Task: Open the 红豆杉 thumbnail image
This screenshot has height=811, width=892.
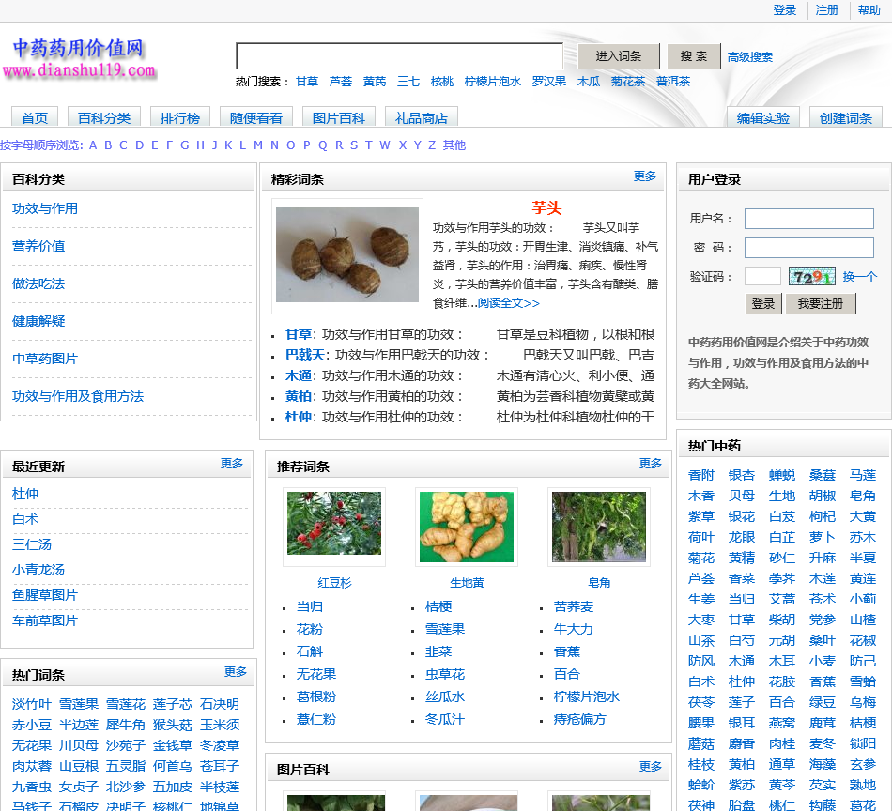Action: point(334,523)
